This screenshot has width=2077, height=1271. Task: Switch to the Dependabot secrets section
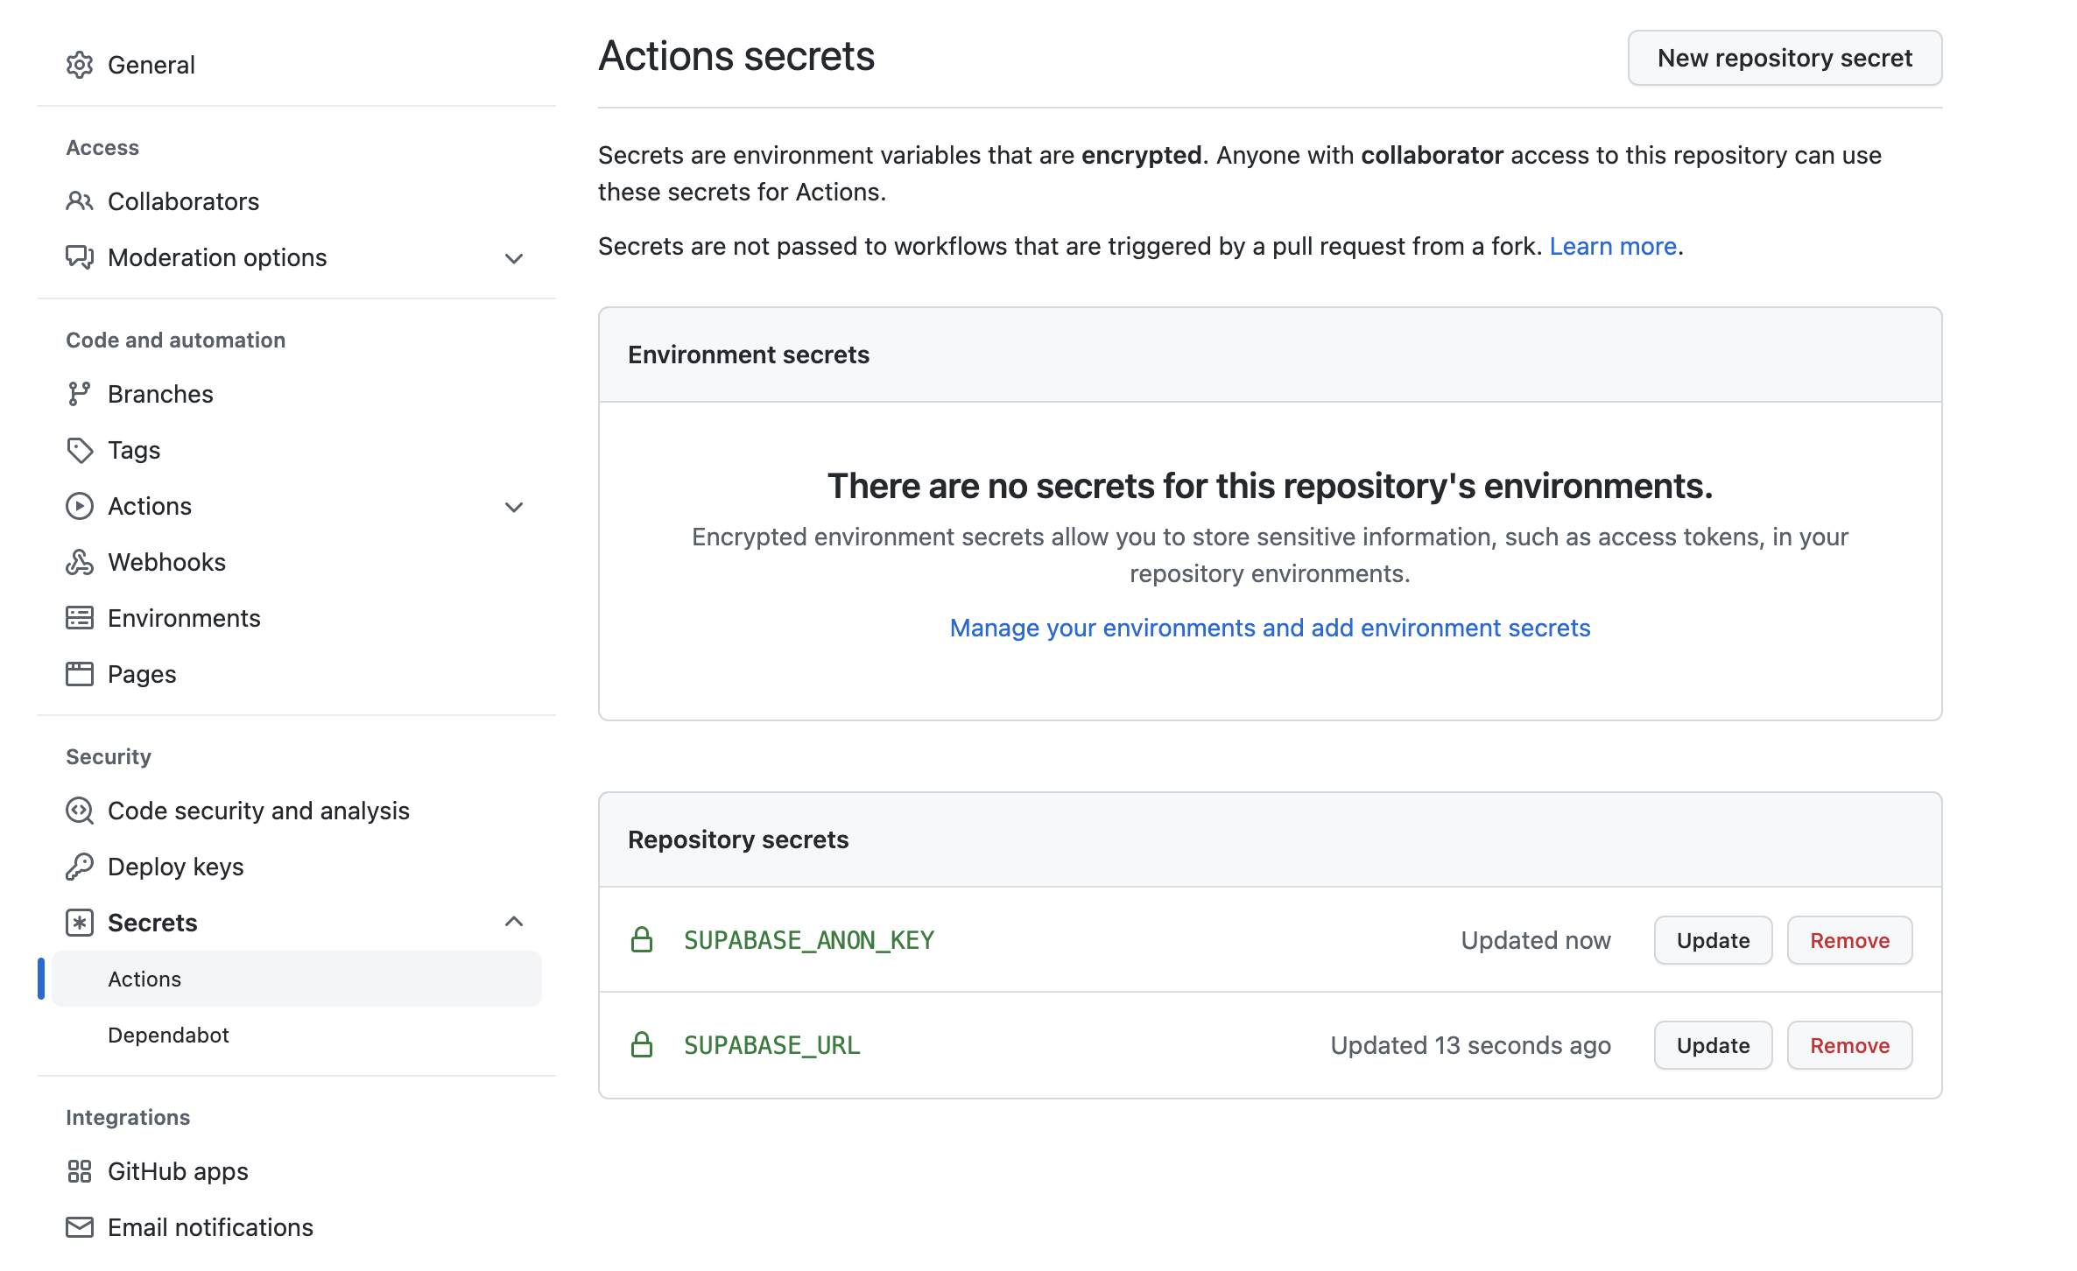168,1035
